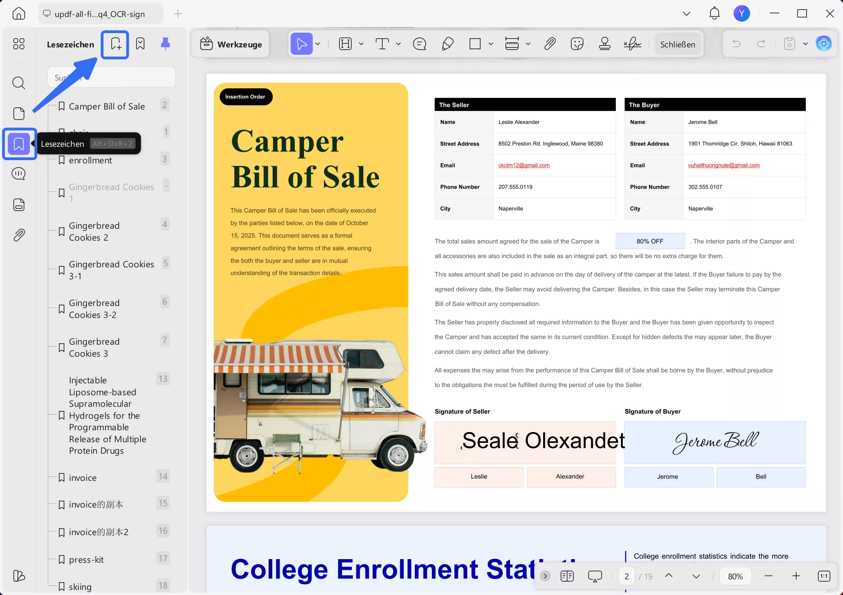The width and height of the screenshot is (843, 595).
Task: Click the page number input field
Action: coord(626,576)
